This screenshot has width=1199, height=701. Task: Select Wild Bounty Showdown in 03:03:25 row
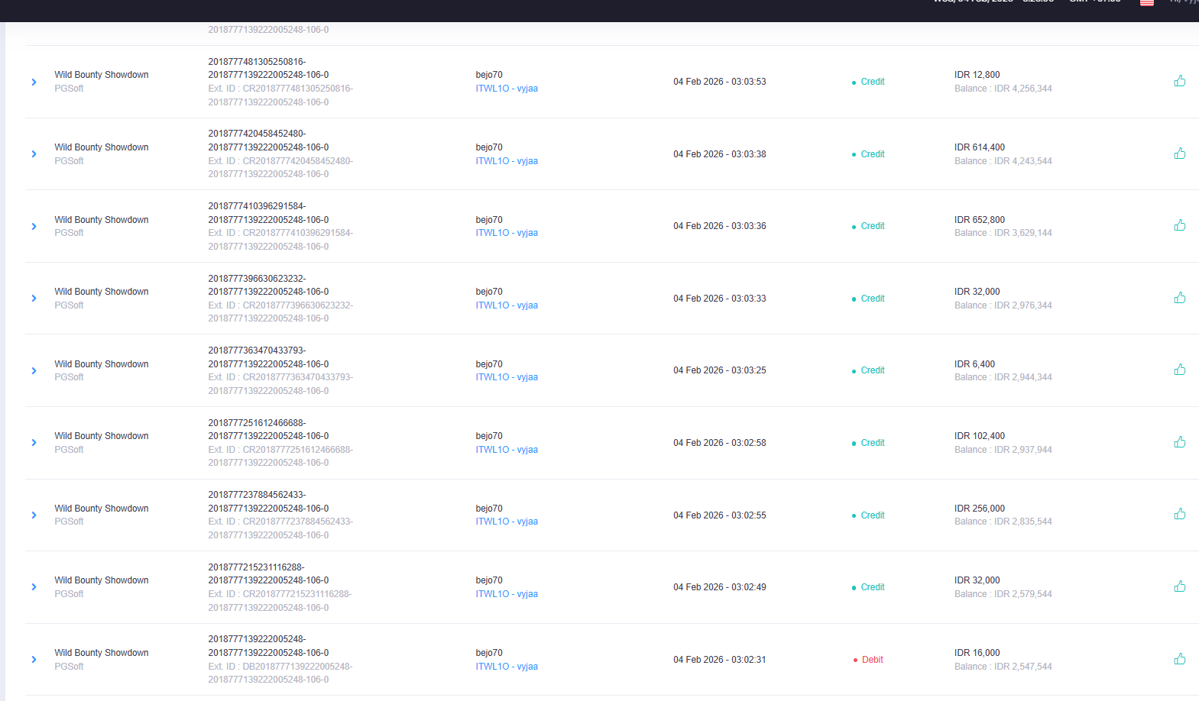(102, 364)
